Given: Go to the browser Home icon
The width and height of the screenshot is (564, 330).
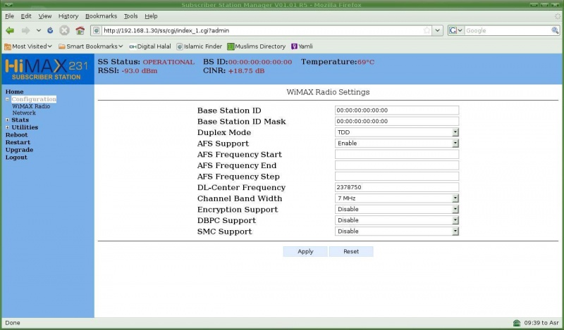Looking at the screenshot, I should pyautogui.click(x=80, y=31).
